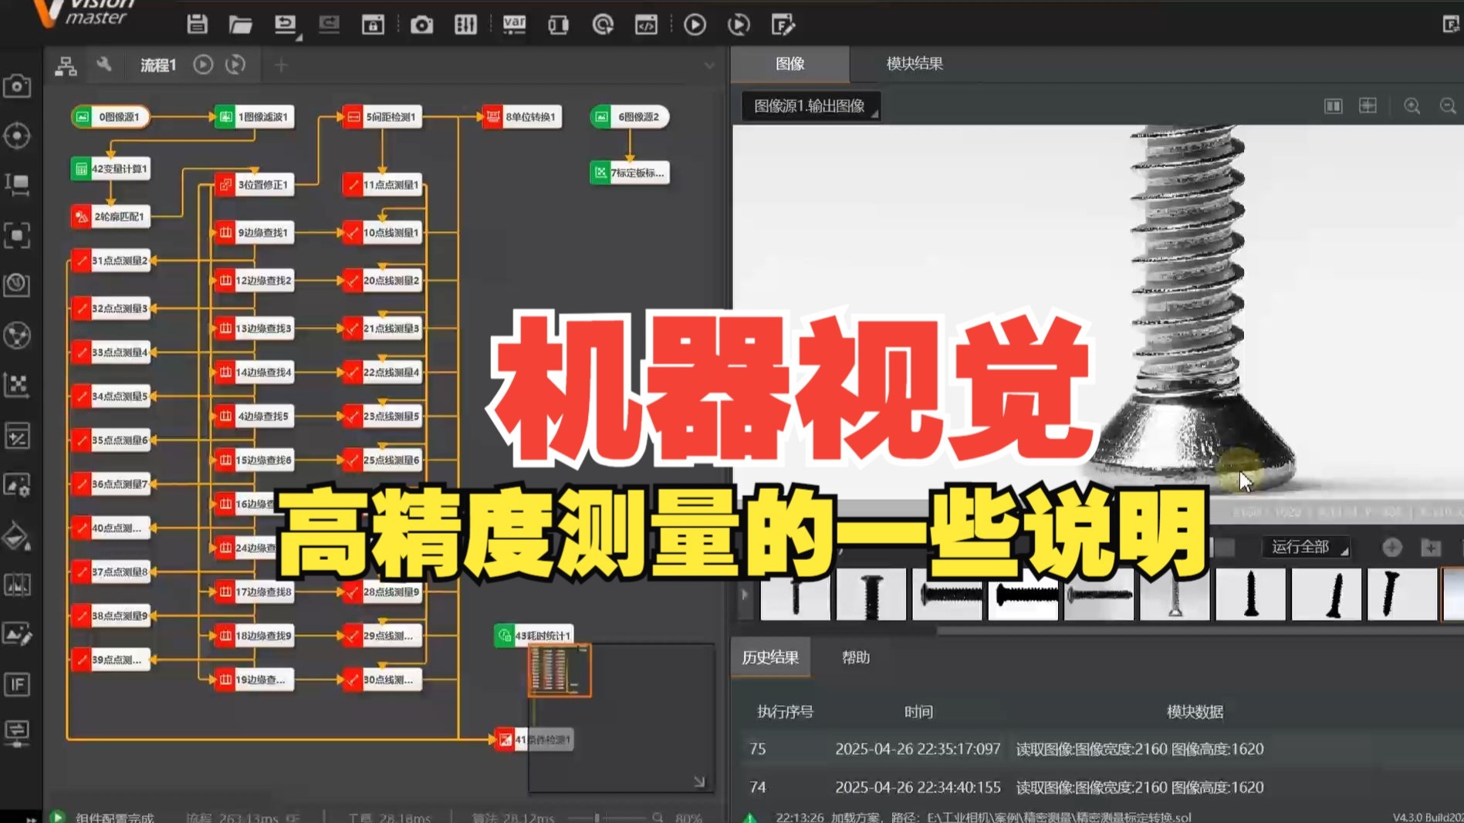Click history row with execution number 75
1464x823 pixels.
(x=1096, y=749)
